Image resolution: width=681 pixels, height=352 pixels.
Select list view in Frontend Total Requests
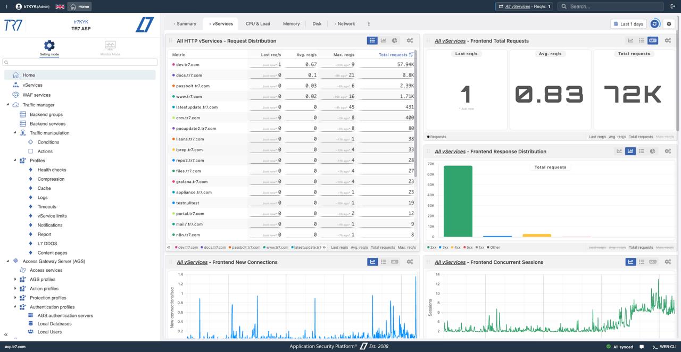click(x=642, y=40)
